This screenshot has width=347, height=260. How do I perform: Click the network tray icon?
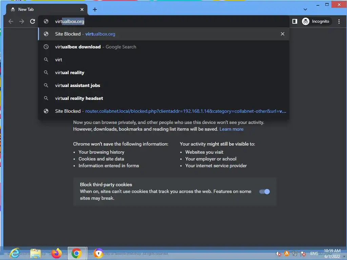294,254
